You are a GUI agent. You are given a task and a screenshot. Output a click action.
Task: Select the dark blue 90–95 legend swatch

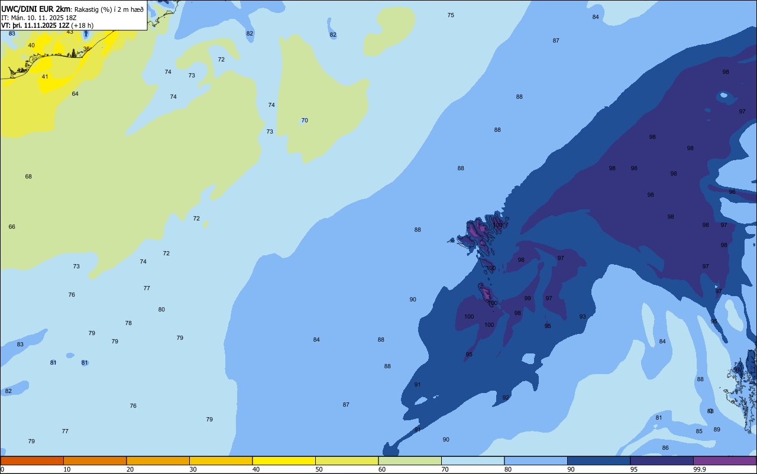pyautogui.click(x=599, y=460)
